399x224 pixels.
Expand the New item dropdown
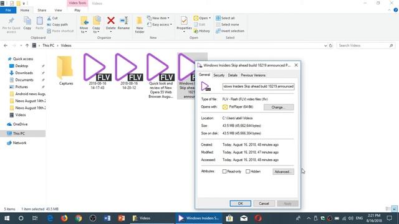pos(158,18)
